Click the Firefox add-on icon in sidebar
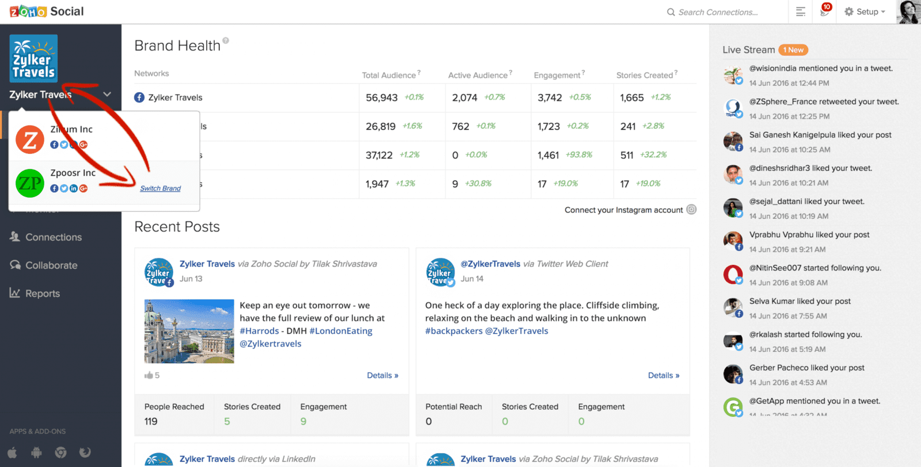921x467 pixels. (85, 453)
